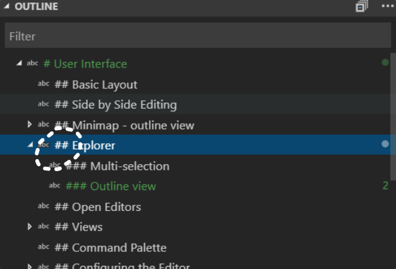Click the Collapse All icon in Outline header
Image resolution: width=396 pixels, height=269 pixels.
[362, 6]
